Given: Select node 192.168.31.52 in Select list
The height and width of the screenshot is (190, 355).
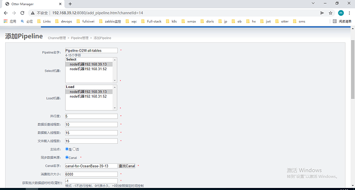Looking at the screenshot, I should [89, 69].
